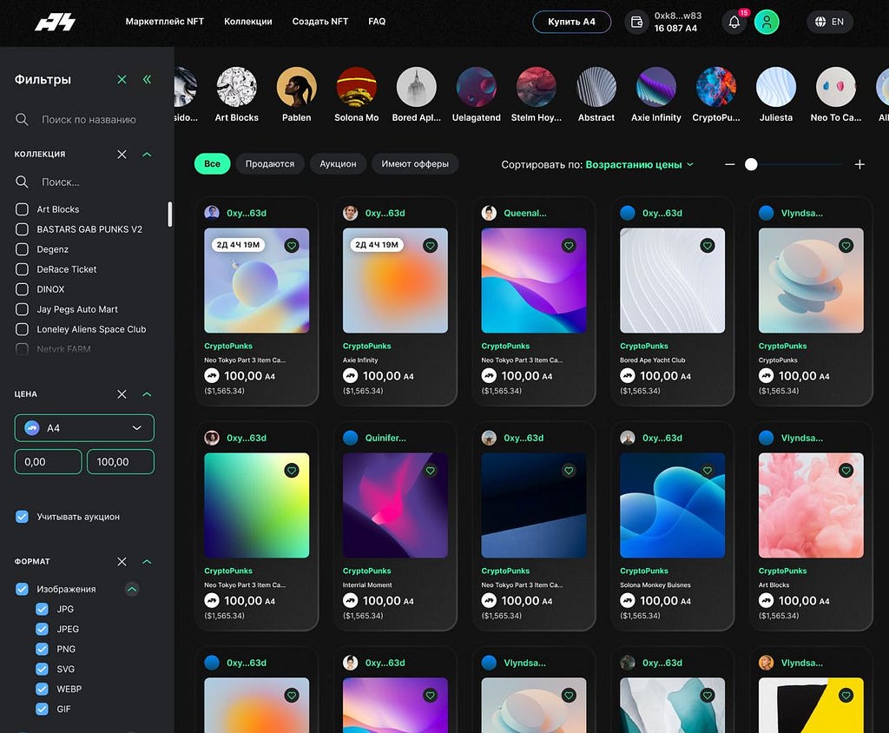Viewport: 889px width, 733px height.
Task: Collapse the ЦЕНА section chevron
Action: click(147, 394)
